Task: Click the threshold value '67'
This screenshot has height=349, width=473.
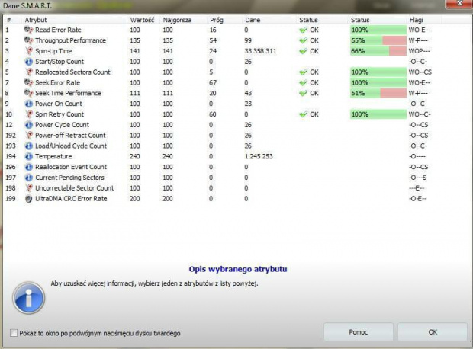Action: click(213, 82)
